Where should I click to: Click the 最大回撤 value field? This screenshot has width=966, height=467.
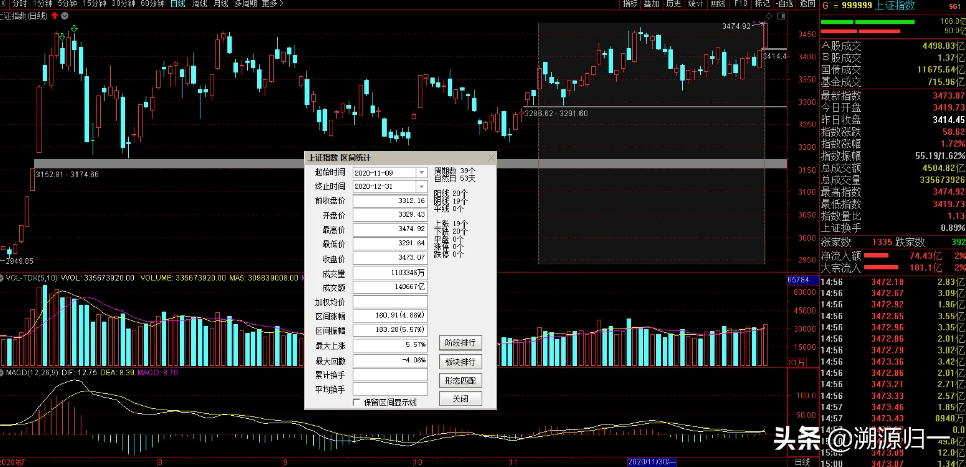(x=390, y=360)
